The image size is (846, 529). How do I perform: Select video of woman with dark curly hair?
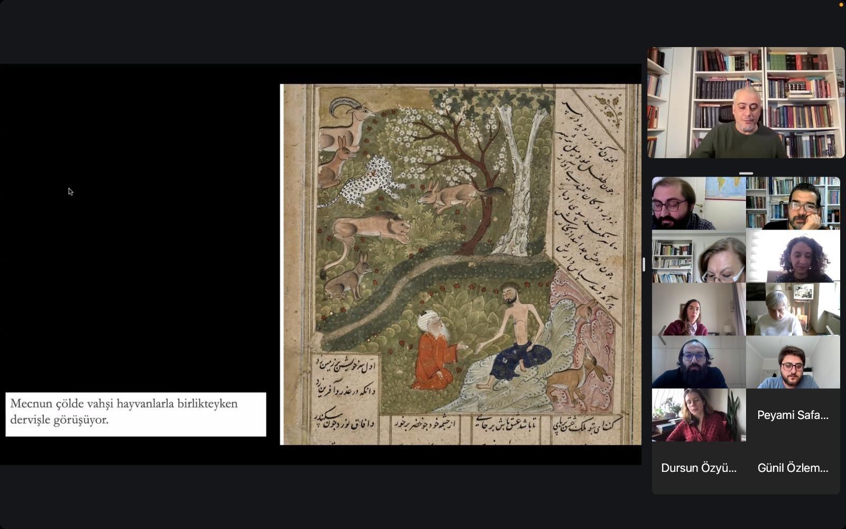pos(793,256)
